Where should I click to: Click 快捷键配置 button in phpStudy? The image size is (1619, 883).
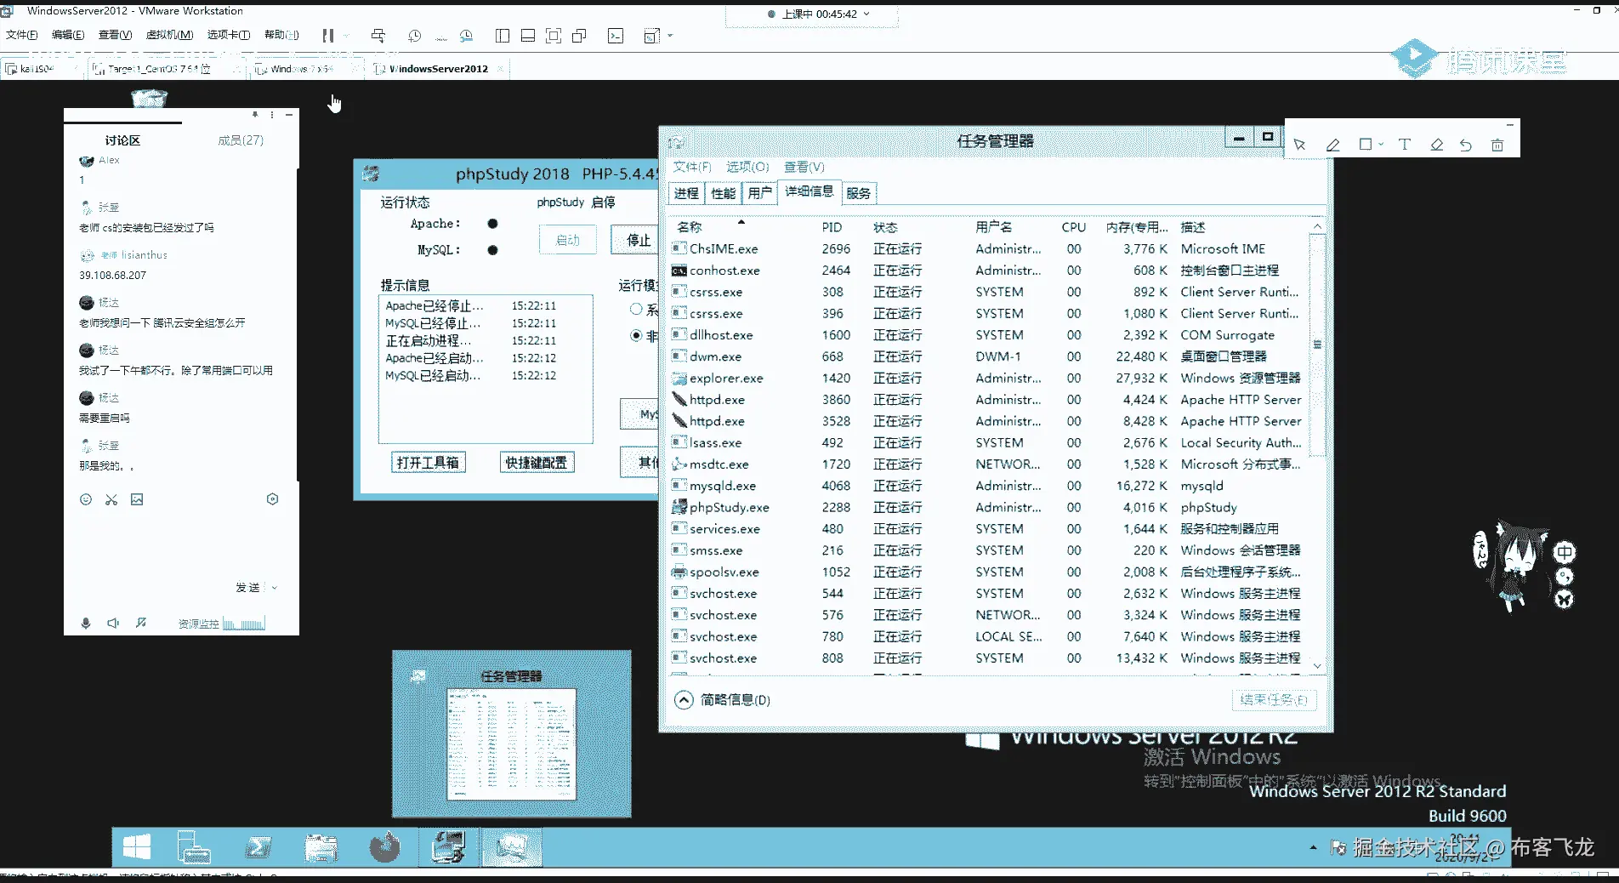click(536, 462)
